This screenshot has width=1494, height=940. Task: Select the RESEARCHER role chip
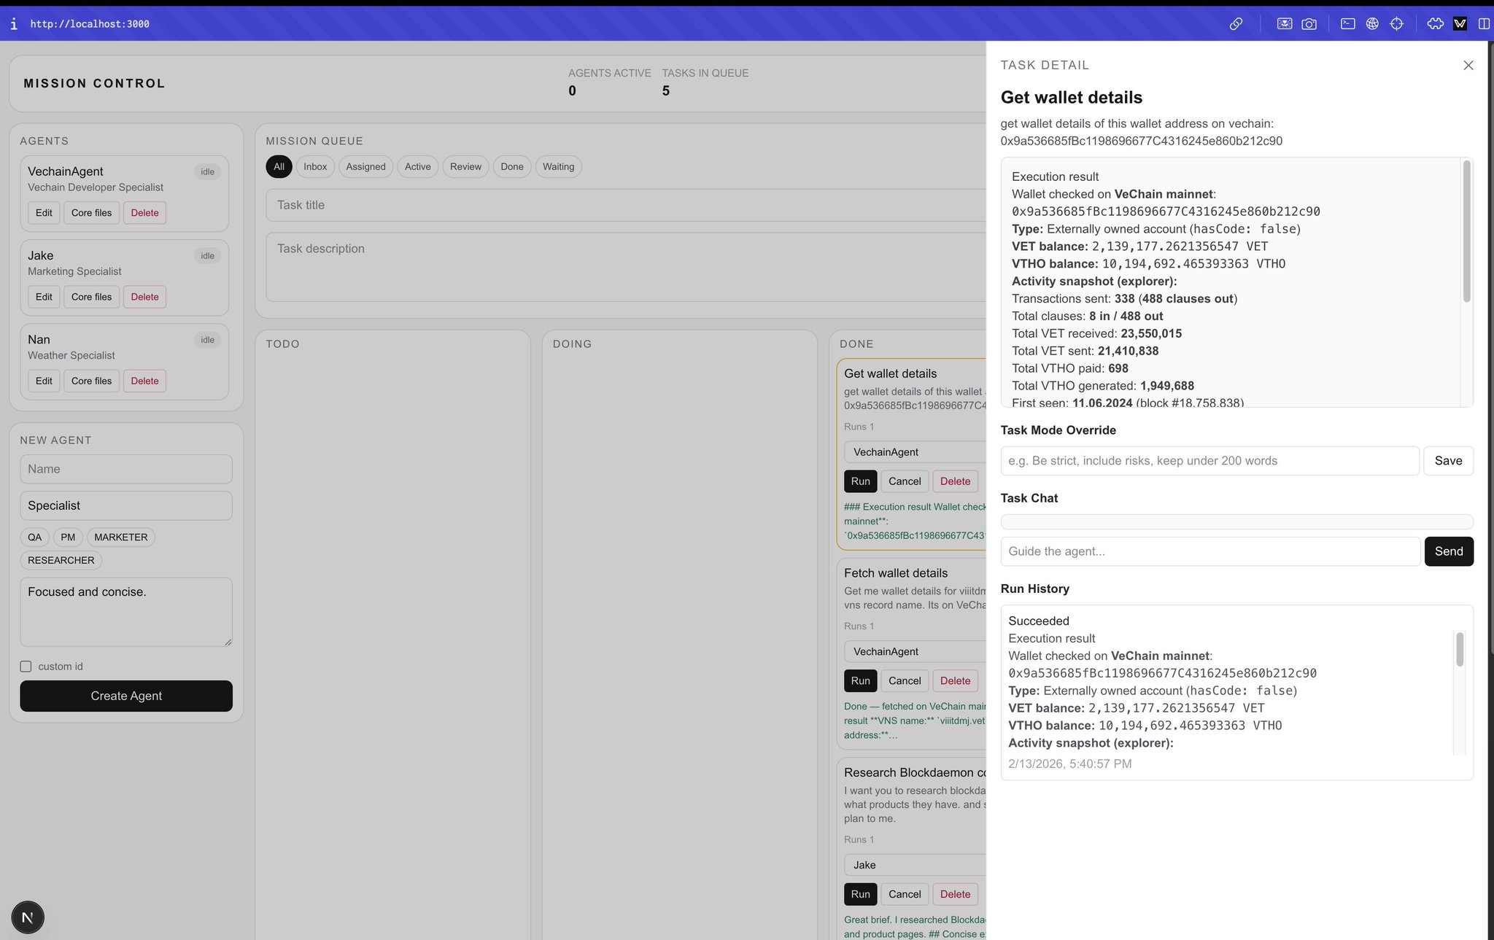coord(61,561)
